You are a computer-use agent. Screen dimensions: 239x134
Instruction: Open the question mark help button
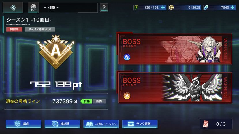point(104,7)
